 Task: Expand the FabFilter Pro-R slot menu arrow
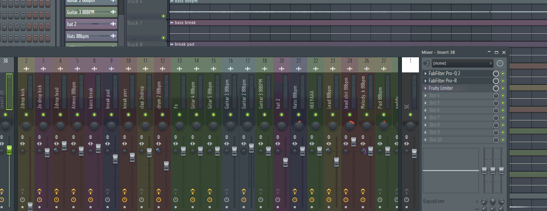pos(426,81)
